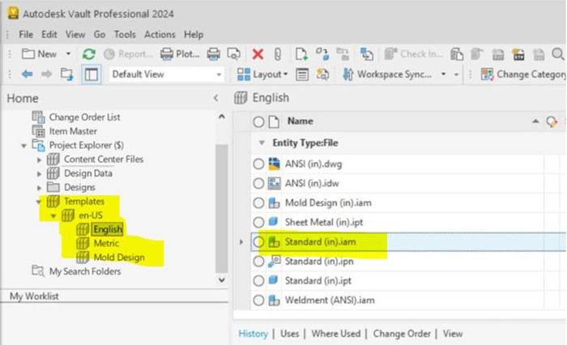
Task: Click the add file icon
Action: click(x=301, y=54)
